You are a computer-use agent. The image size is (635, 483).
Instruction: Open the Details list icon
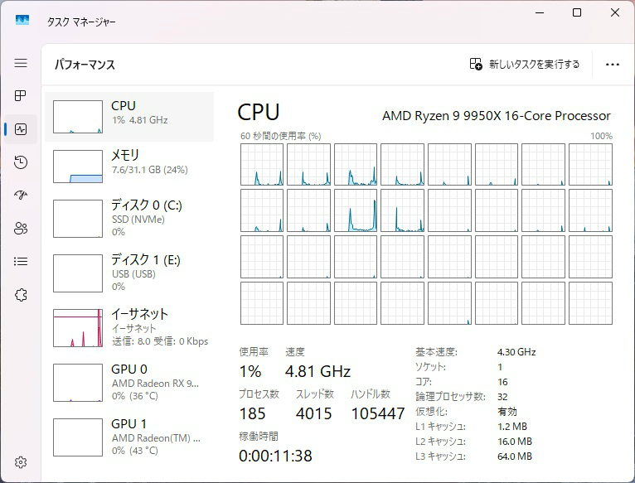pyautogui.click(x=21, y=262)
